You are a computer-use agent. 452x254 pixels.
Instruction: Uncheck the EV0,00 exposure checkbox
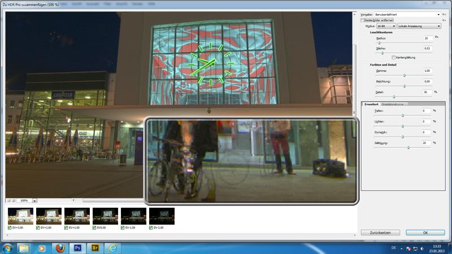pos(94,227)
